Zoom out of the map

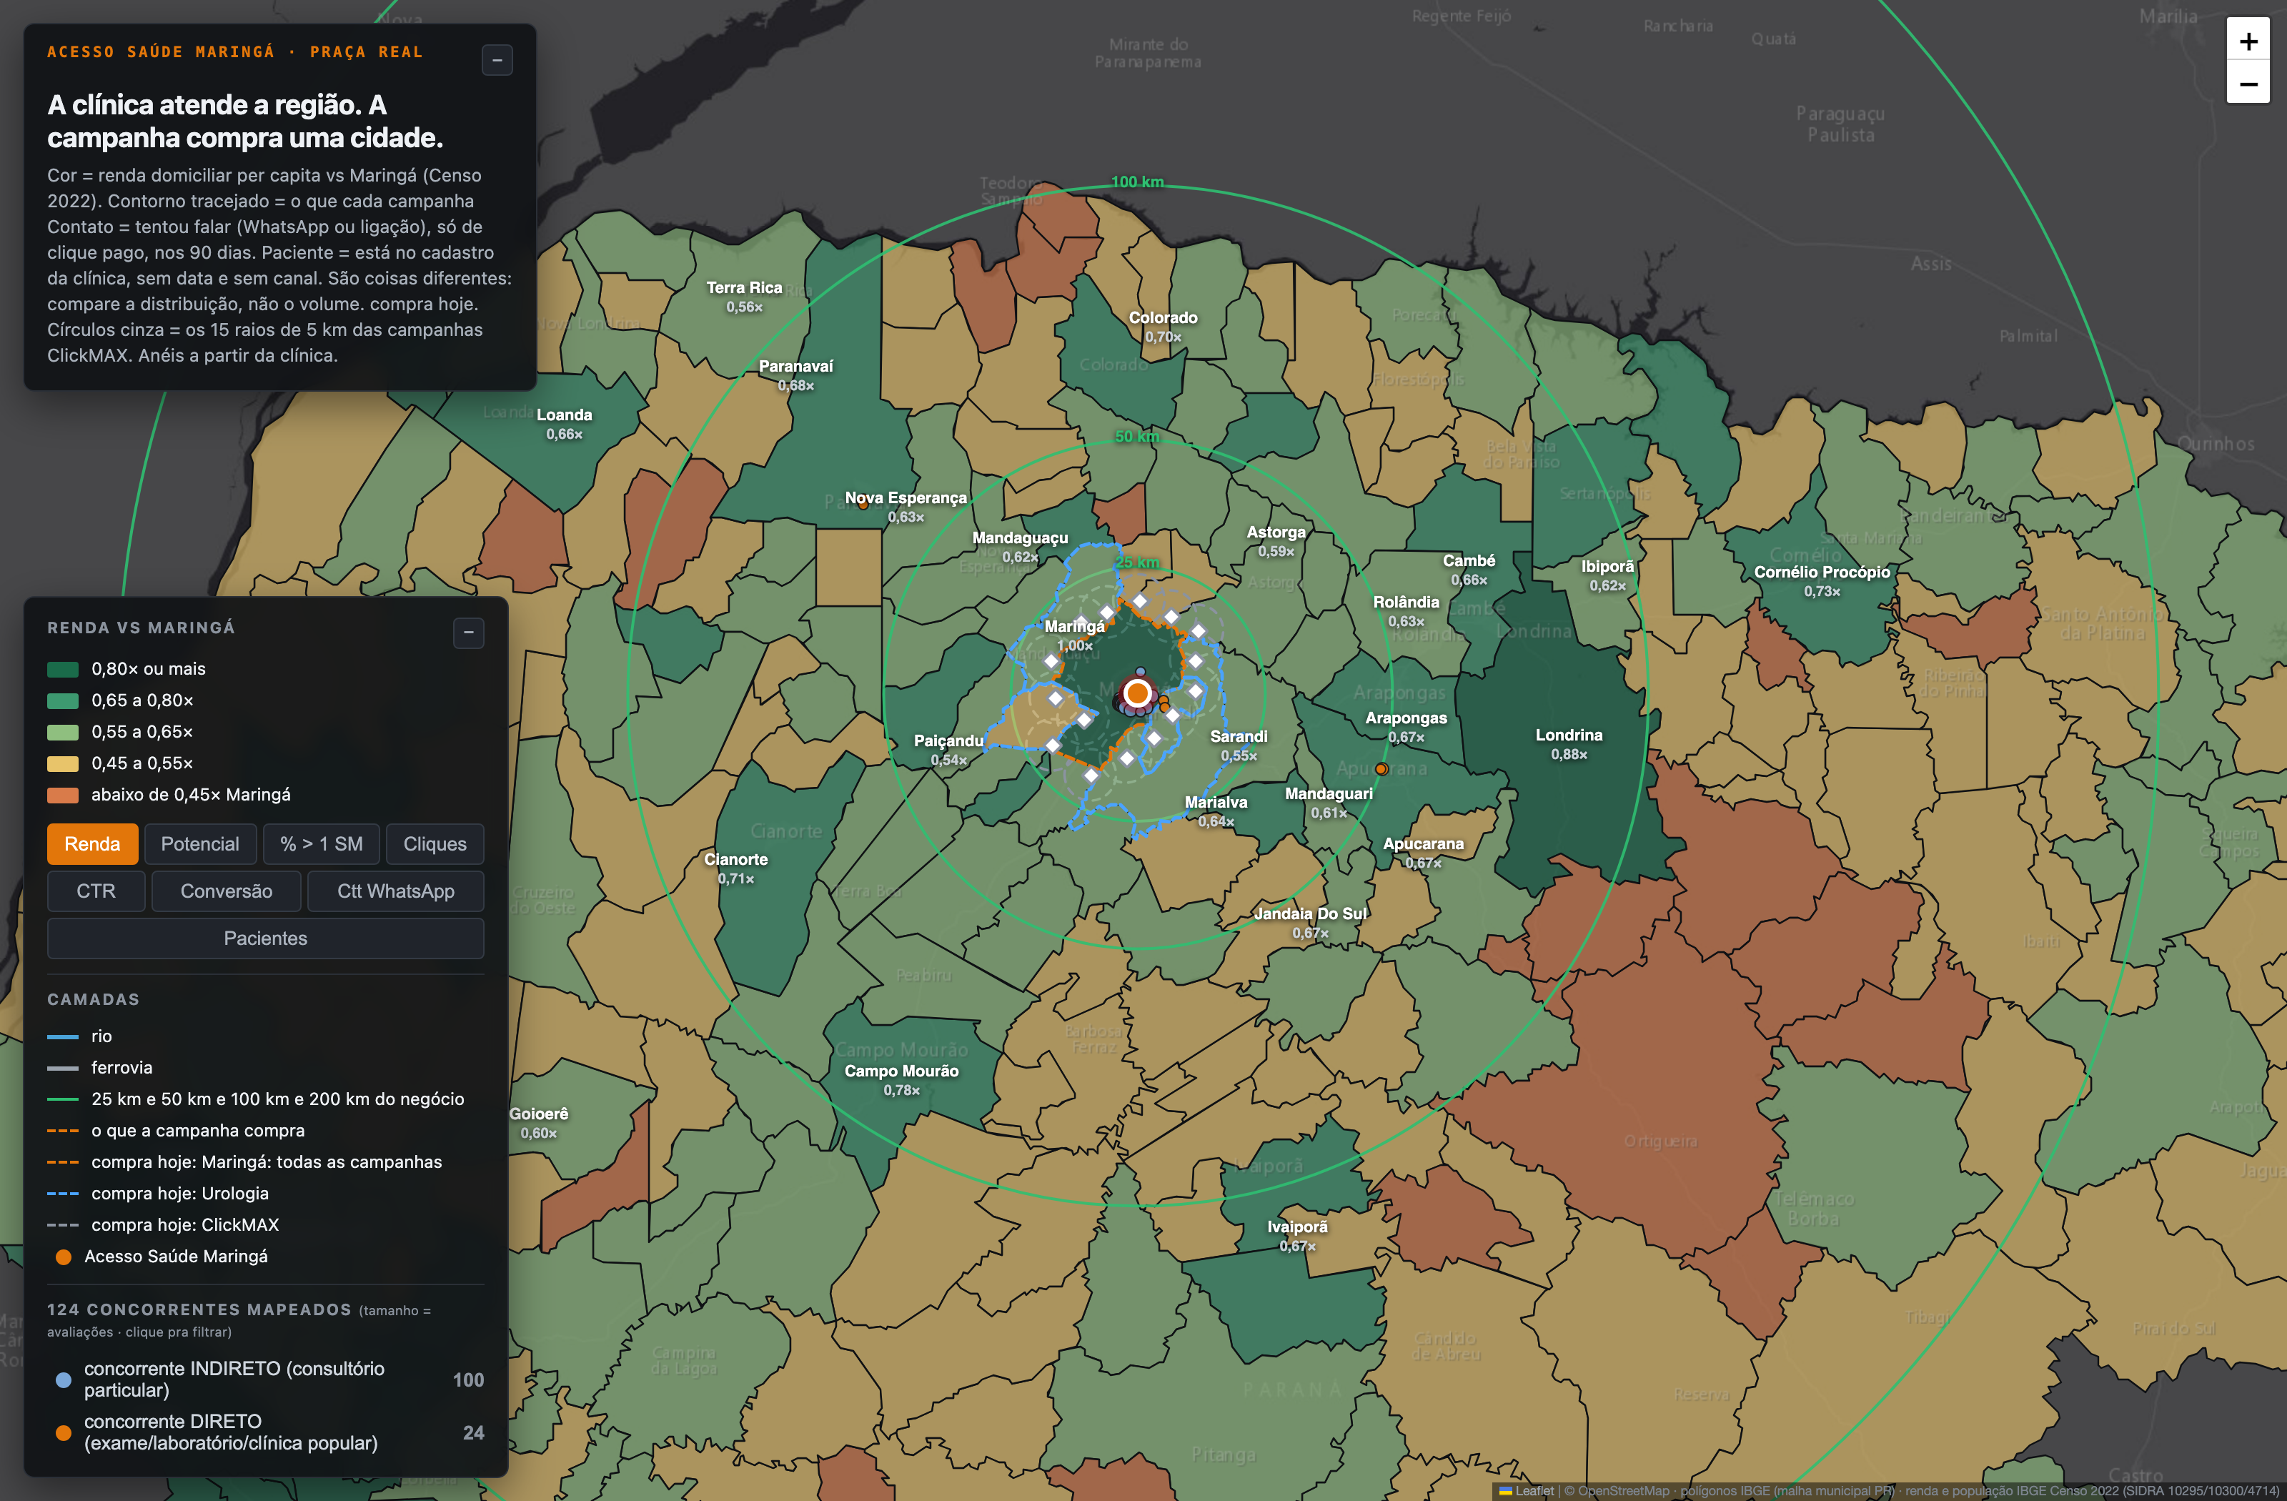2248,84
